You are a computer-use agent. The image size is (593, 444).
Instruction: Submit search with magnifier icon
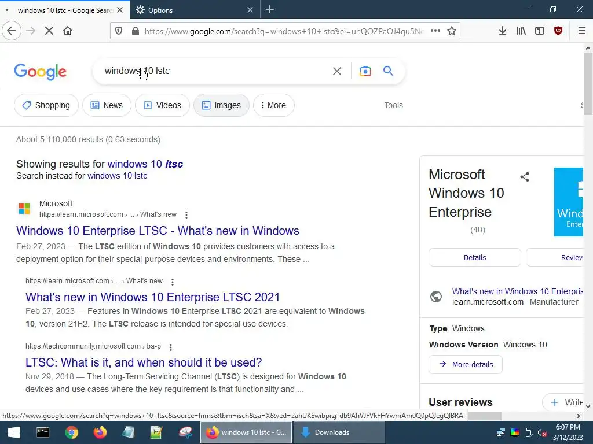tap(389, 71)
